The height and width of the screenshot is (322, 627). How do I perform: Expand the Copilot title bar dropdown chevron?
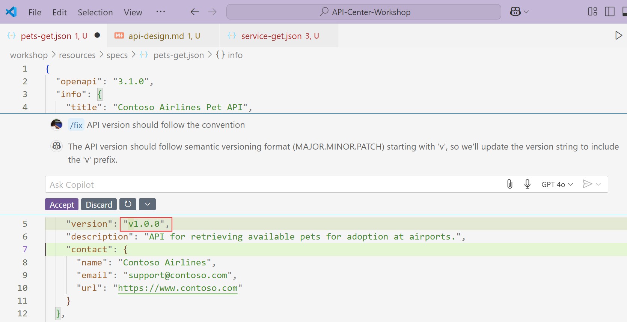point(526,12)
